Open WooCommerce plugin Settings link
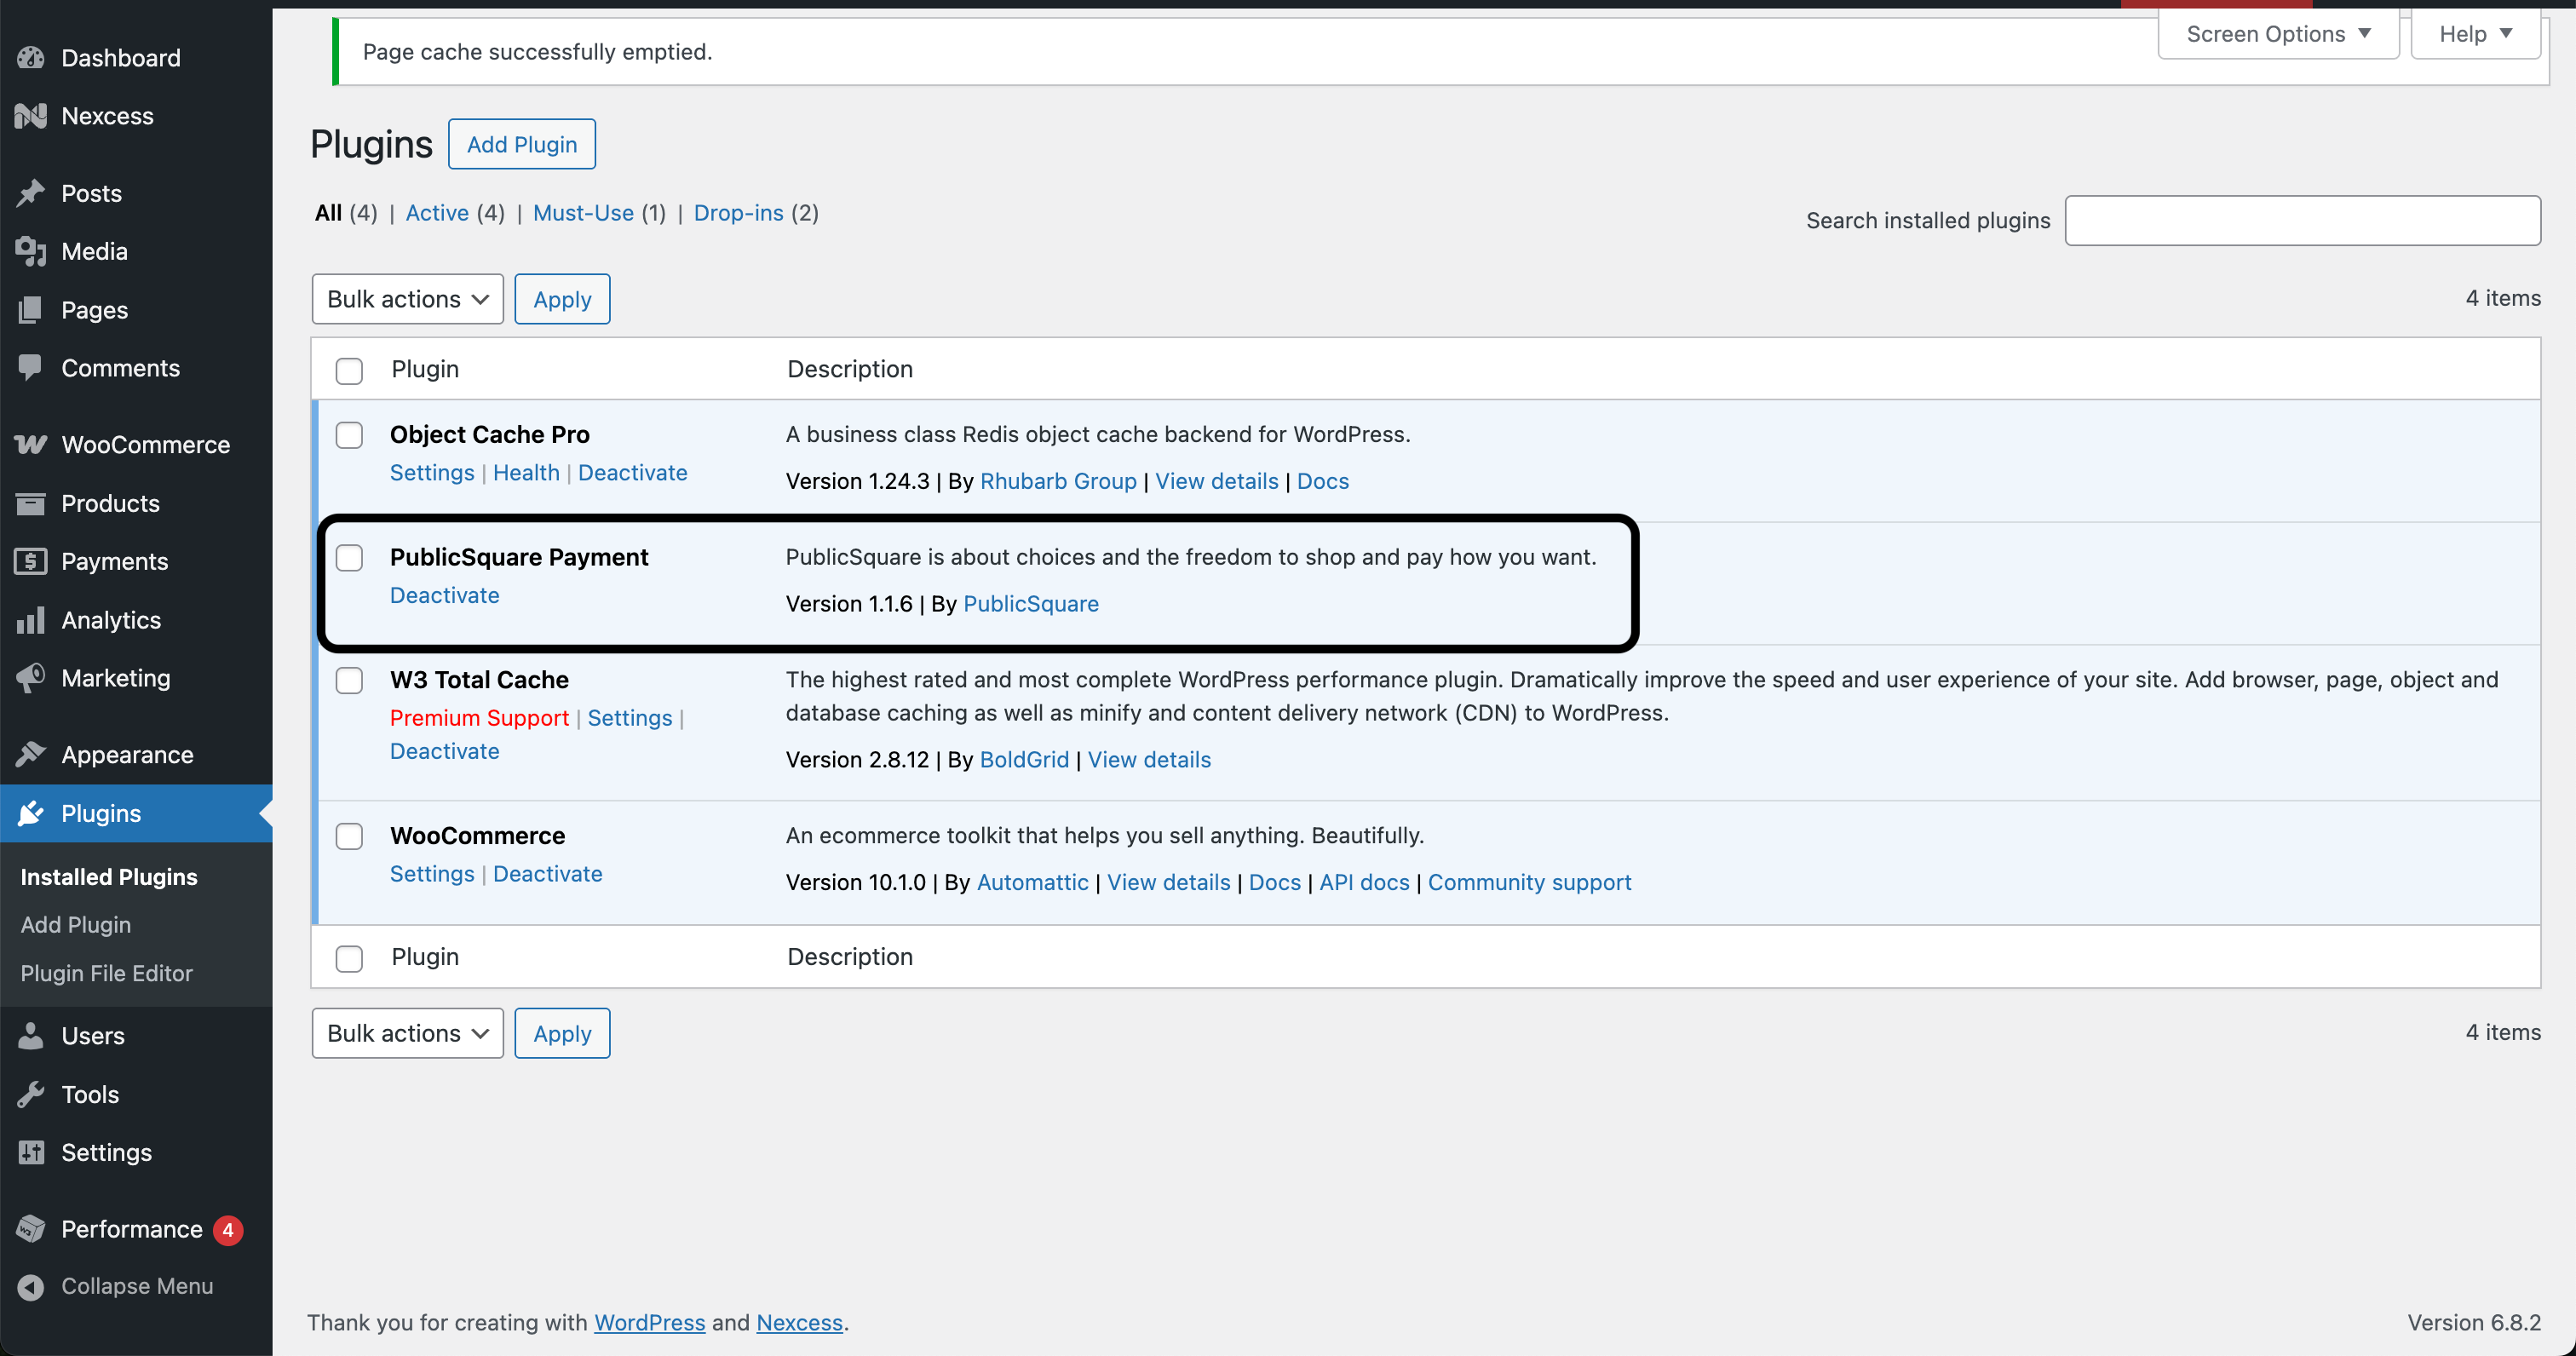This screenshot has width=2576, height=1356. coord(432,874)
